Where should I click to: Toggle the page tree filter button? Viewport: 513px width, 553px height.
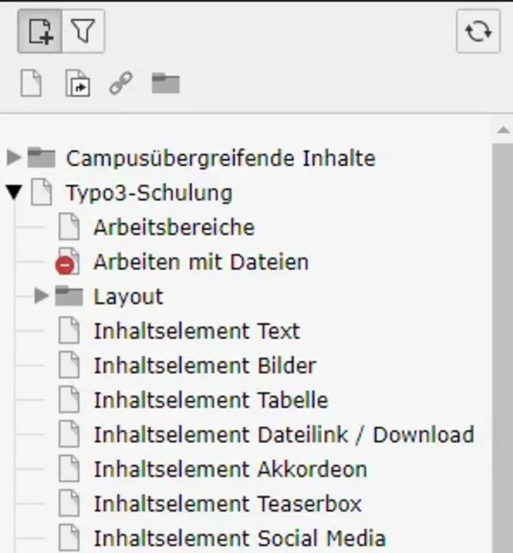click(x=83, y=31)
